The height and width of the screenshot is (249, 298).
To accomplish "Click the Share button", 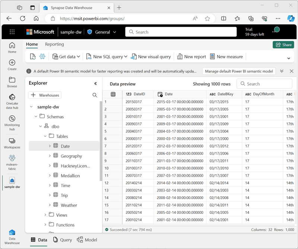I will tap(283, 45).
